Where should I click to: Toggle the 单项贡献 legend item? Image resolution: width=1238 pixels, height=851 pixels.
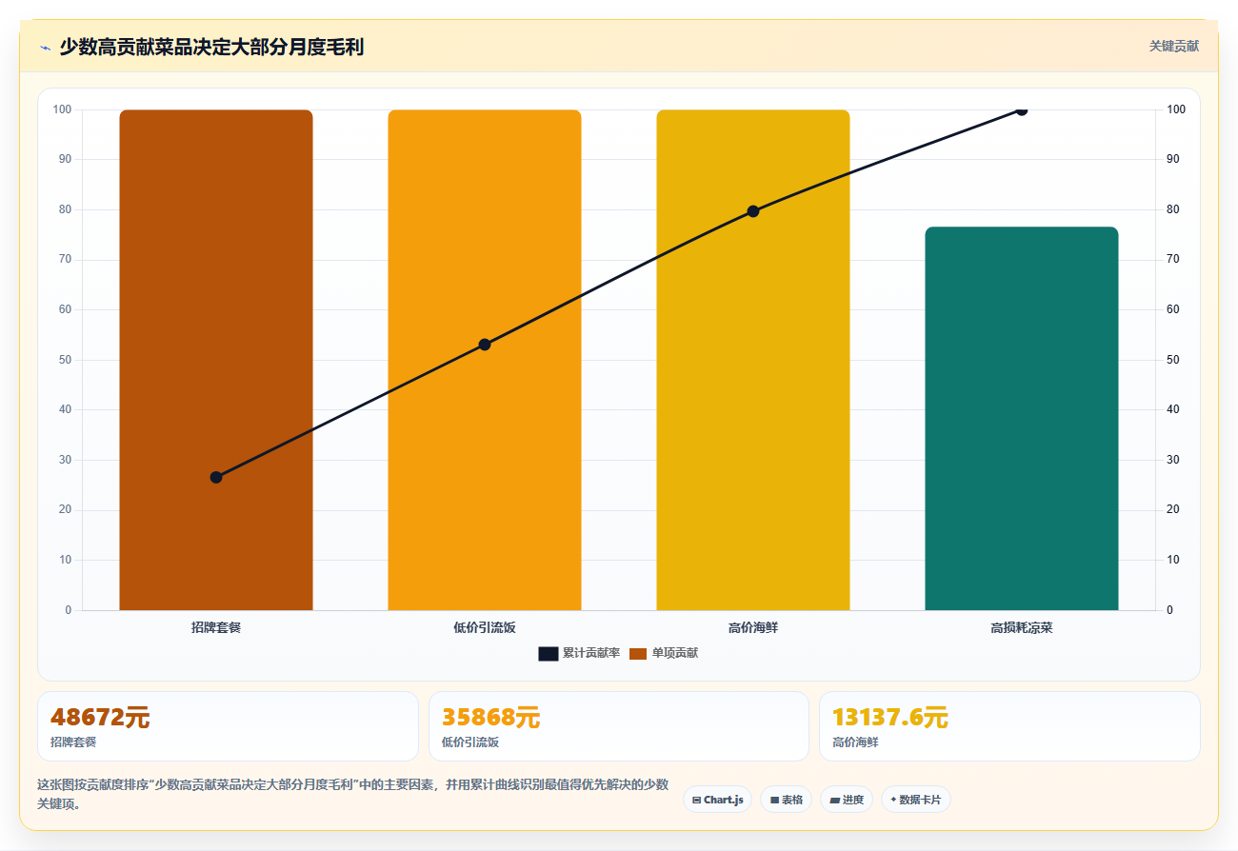(x=664, y=653)
